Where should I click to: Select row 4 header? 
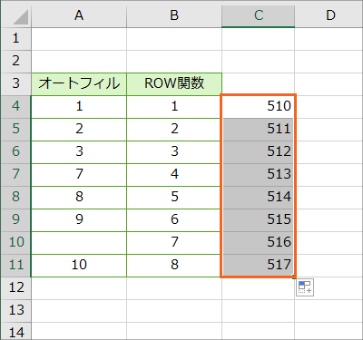(x=15, y=107)
